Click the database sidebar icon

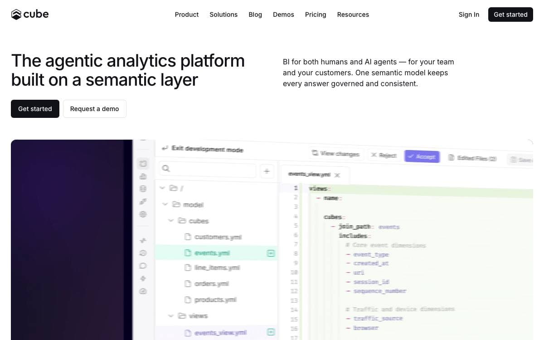point(143,189)
